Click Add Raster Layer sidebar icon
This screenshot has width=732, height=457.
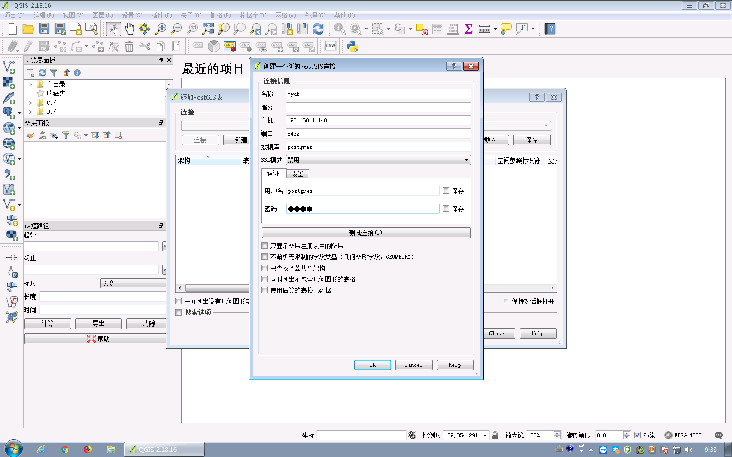pos(9,82)
